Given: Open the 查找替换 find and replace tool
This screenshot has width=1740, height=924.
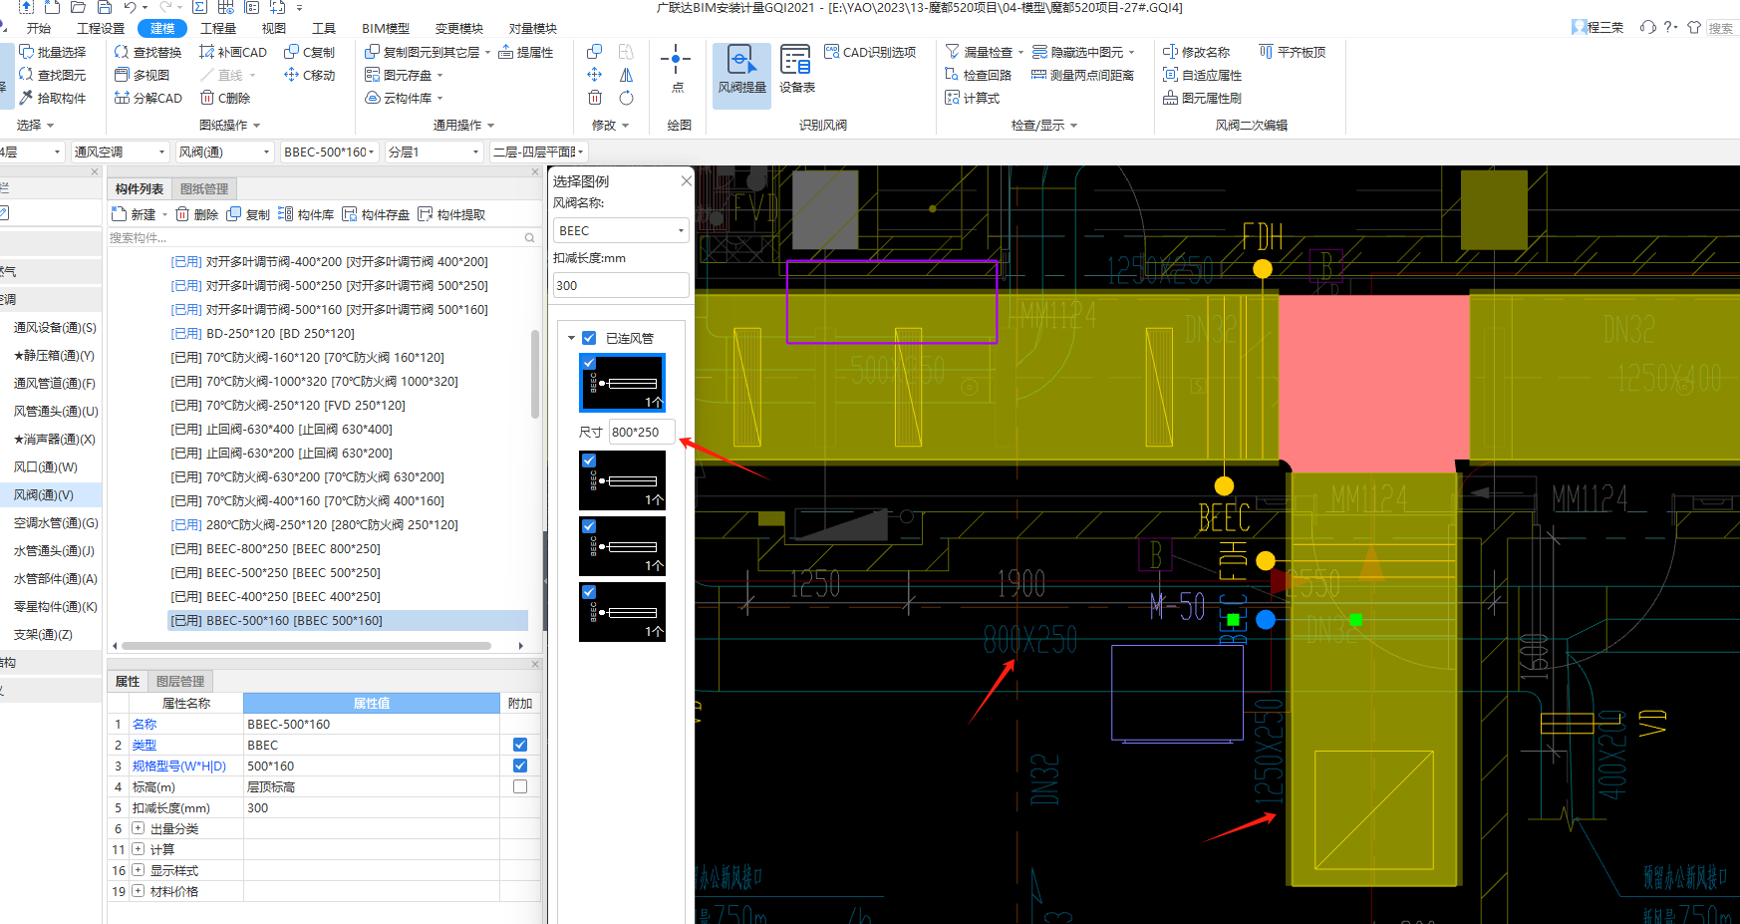Looking at the screenshot, I should click(x=147, y=52).
